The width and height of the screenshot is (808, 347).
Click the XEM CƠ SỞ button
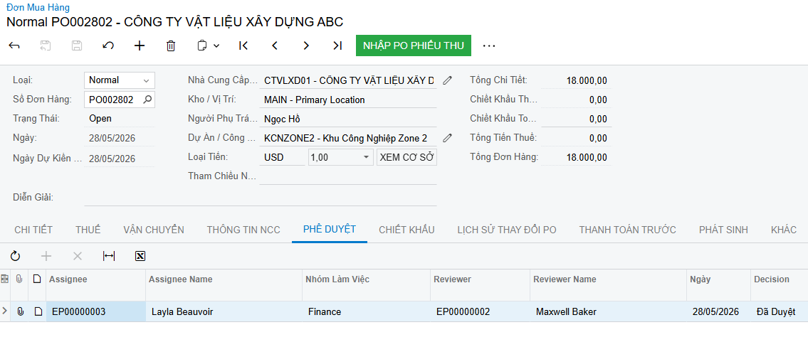pos(406,158)
